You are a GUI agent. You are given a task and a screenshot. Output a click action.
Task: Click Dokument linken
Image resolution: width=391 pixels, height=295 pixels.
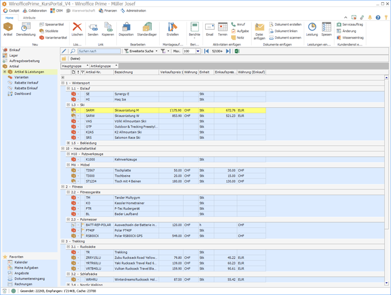click(283, 31)
